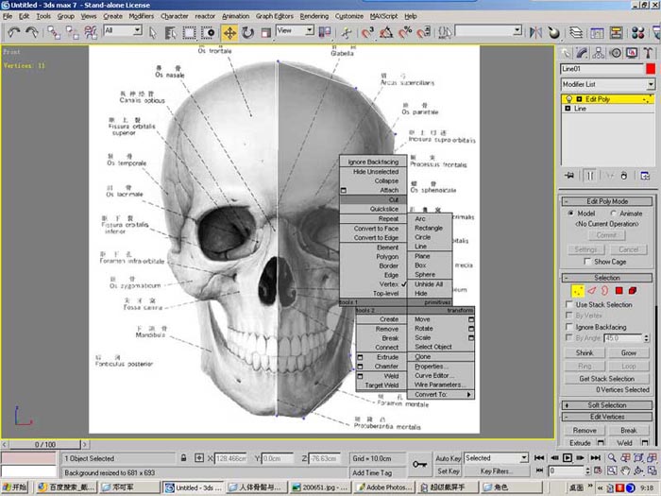
Task: Activate the Select and Scale tool
Action: click(265, 32)
